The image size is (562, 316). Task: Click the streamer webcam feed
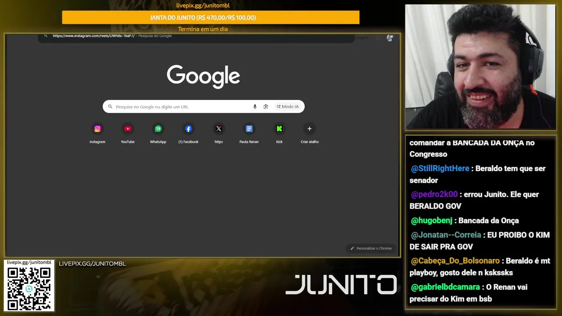click(480, 67)
